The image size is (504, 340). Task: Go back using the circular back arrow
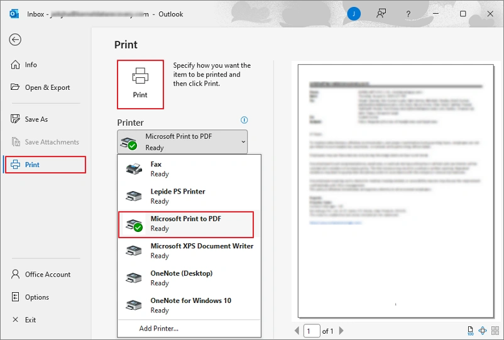point(15,40)
